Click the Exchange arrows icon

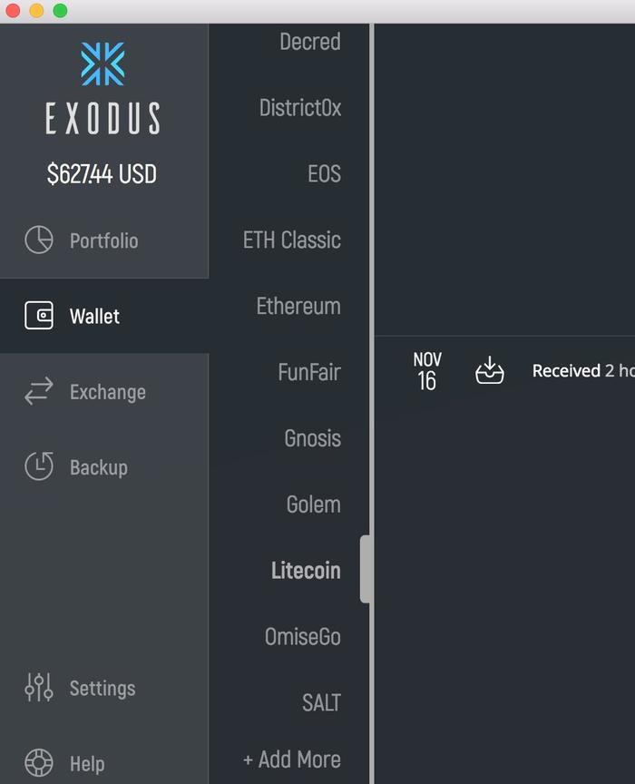38,392
